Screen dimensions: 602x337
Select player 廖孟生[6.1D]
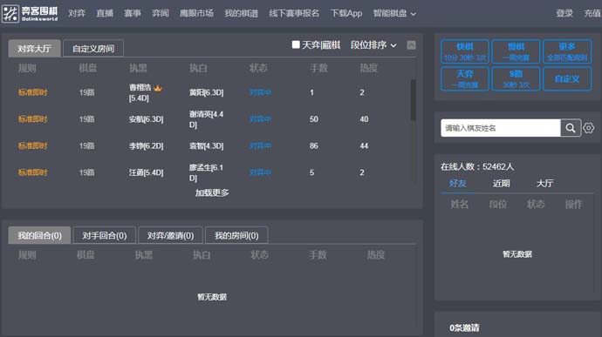[206, 172]
